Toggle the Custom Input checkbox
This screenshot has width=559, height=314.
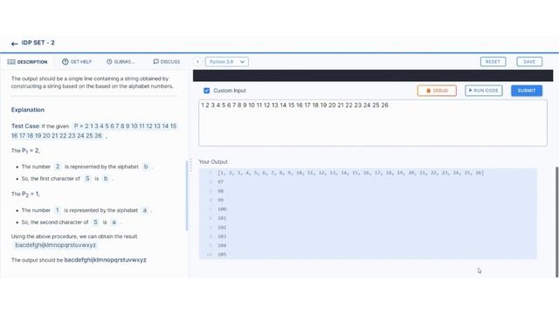(x=206, y=91)
